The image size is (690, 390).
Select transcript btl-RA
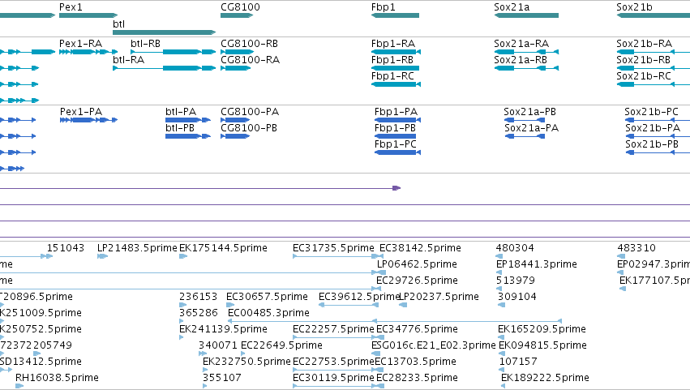(x=128, y=59)
